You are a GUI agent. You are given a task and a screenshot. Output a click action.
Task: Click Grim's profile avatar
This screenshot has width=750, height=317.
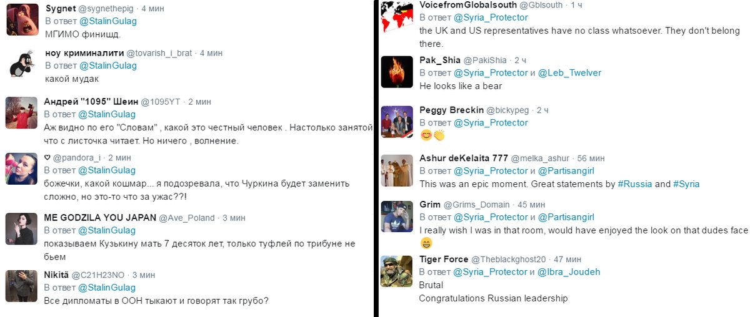pyautogui.click(x=397, y=216)
